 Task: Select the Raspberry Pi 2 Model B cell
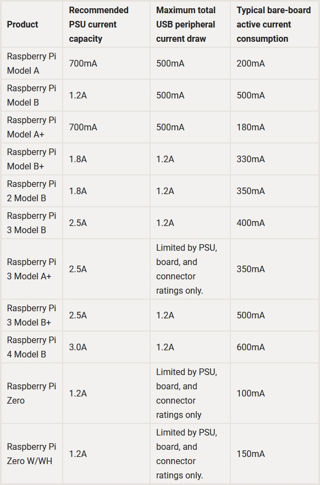[31, 191]
